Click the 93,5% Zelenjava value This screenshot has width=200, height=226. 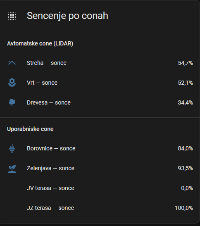coord(185,169)
